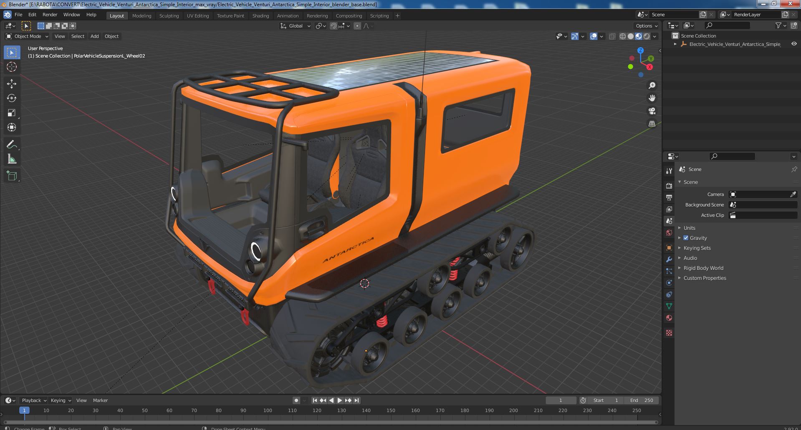The image size is (801, 430).
Task: Switch to material preview shading
Action: pyautogui.click(x=639, y=36)
